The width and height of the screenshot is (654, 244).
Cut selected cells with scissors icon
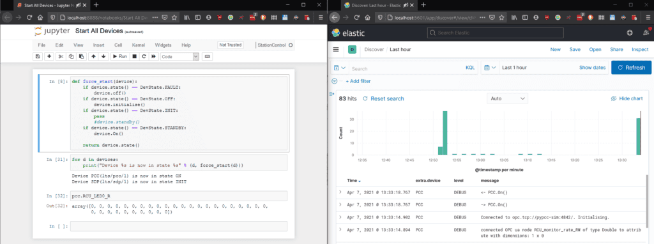[x=61, y=56]
